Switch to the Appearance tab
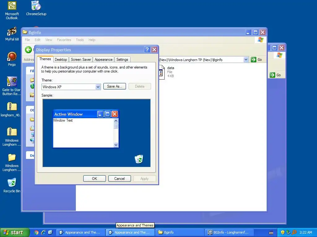This screenshot has width=317, height=237. (x=103, y=60)
